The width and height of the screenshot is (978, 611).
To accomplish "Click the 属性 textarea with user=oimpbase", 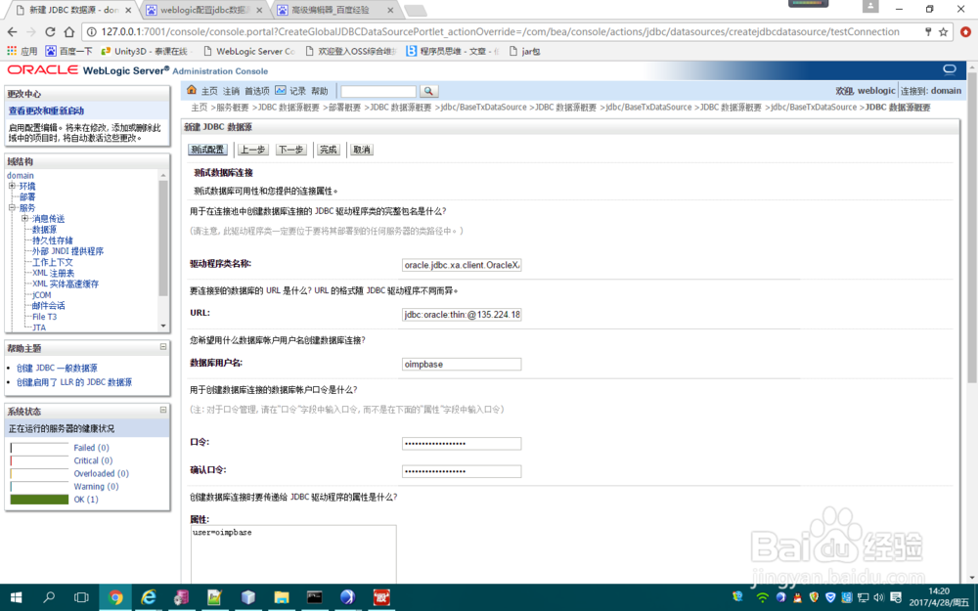I will point(293,553).
